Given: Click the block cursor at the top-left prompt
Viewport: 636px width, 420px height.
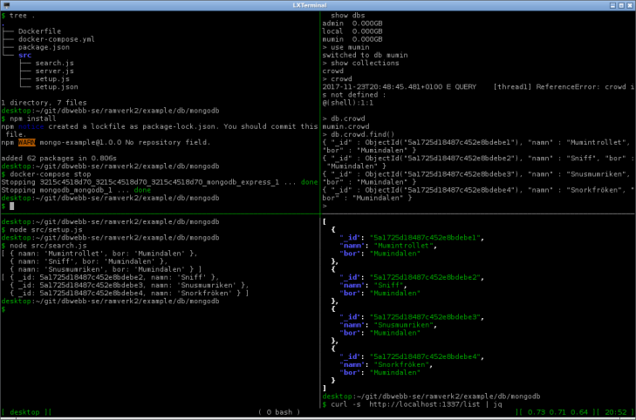Looking at the screenshot, I should [x=11, y=207].
